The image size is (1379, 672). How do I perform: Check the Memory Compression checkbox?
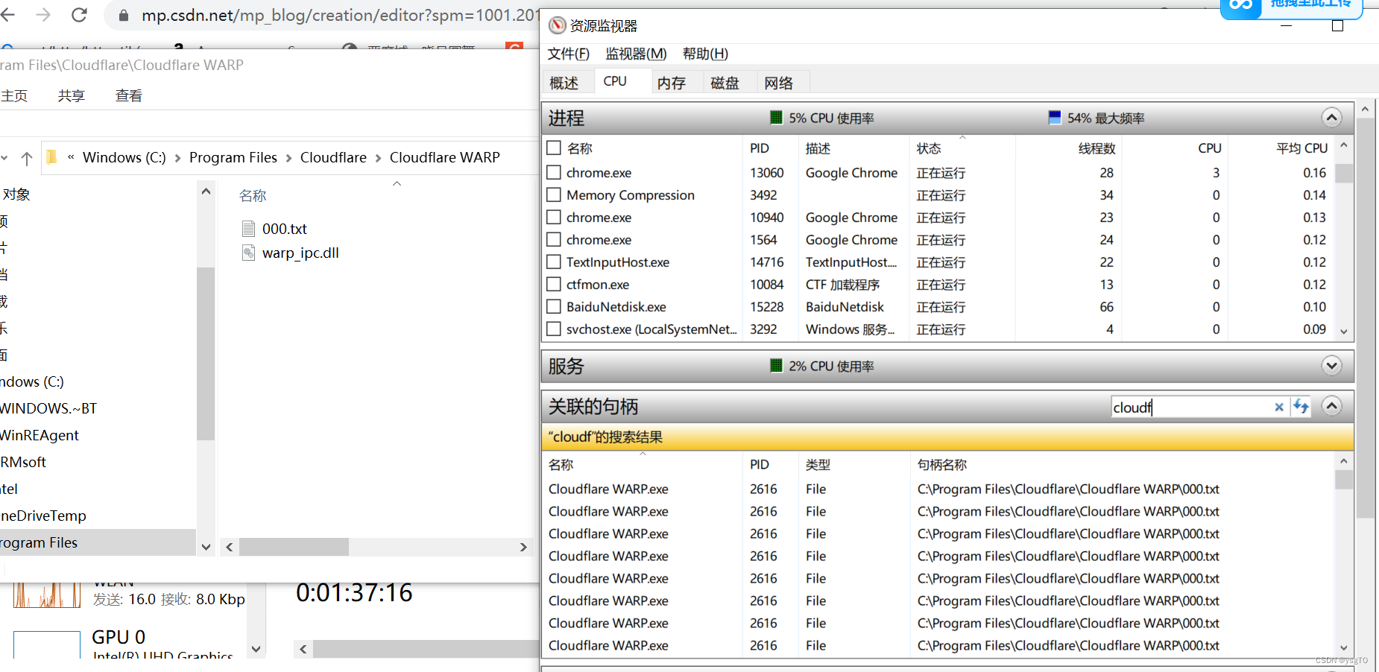click(554, 194)
